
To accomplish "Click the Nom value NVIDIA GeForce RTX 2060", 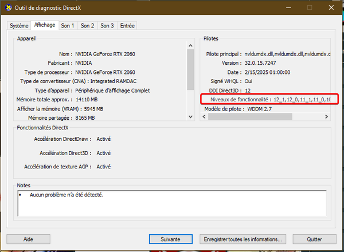I will 105,54.
